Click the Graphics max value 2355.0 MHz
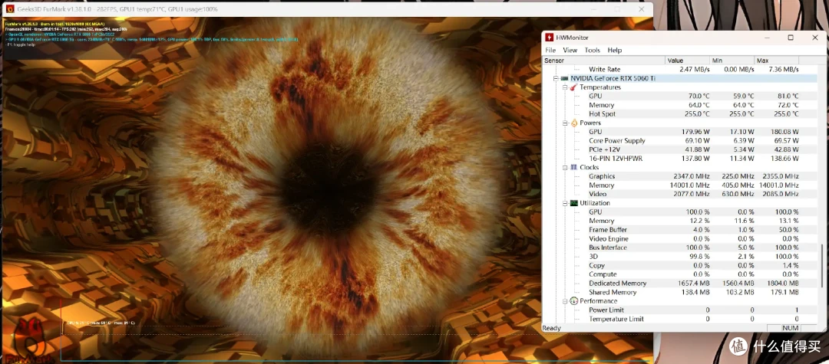The height and width of the screenshot is (364, 829). [x=781, y=176]
